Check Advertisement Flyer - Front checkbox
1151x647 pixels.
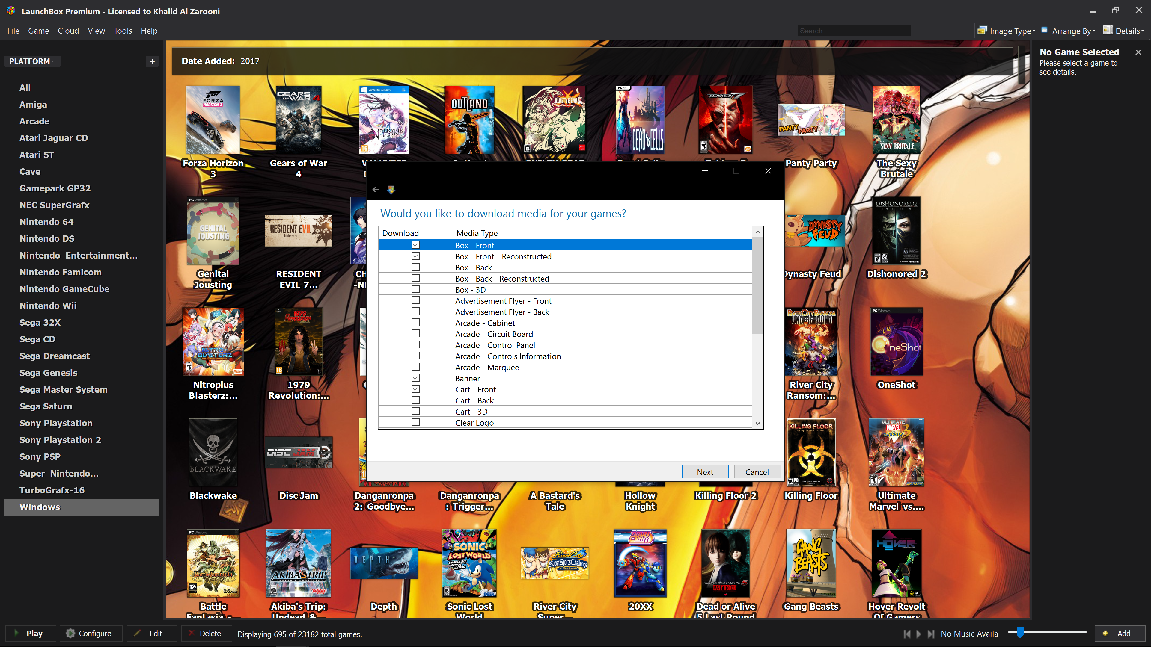[x=415, y=300]
